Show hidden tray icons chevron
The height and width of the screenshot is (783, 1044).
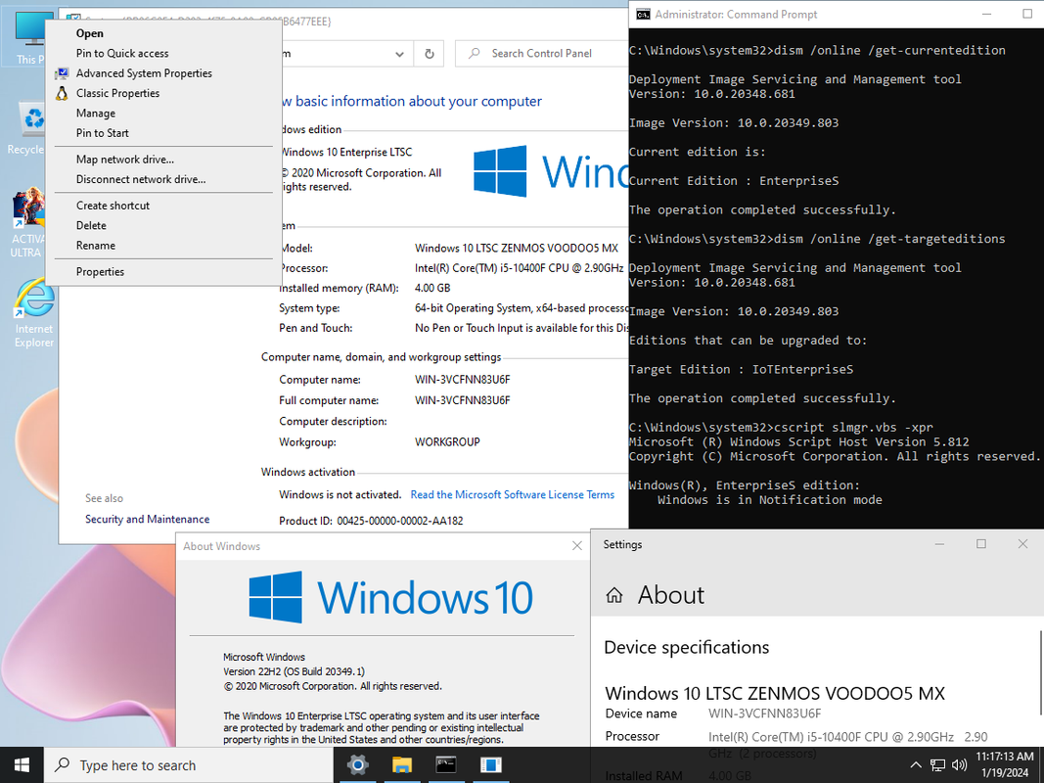pos(916,765)
